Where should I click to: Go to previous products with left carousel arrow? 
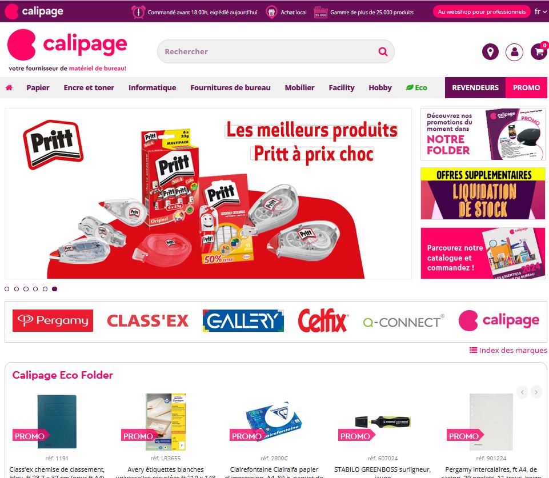[x=522, y=392]
